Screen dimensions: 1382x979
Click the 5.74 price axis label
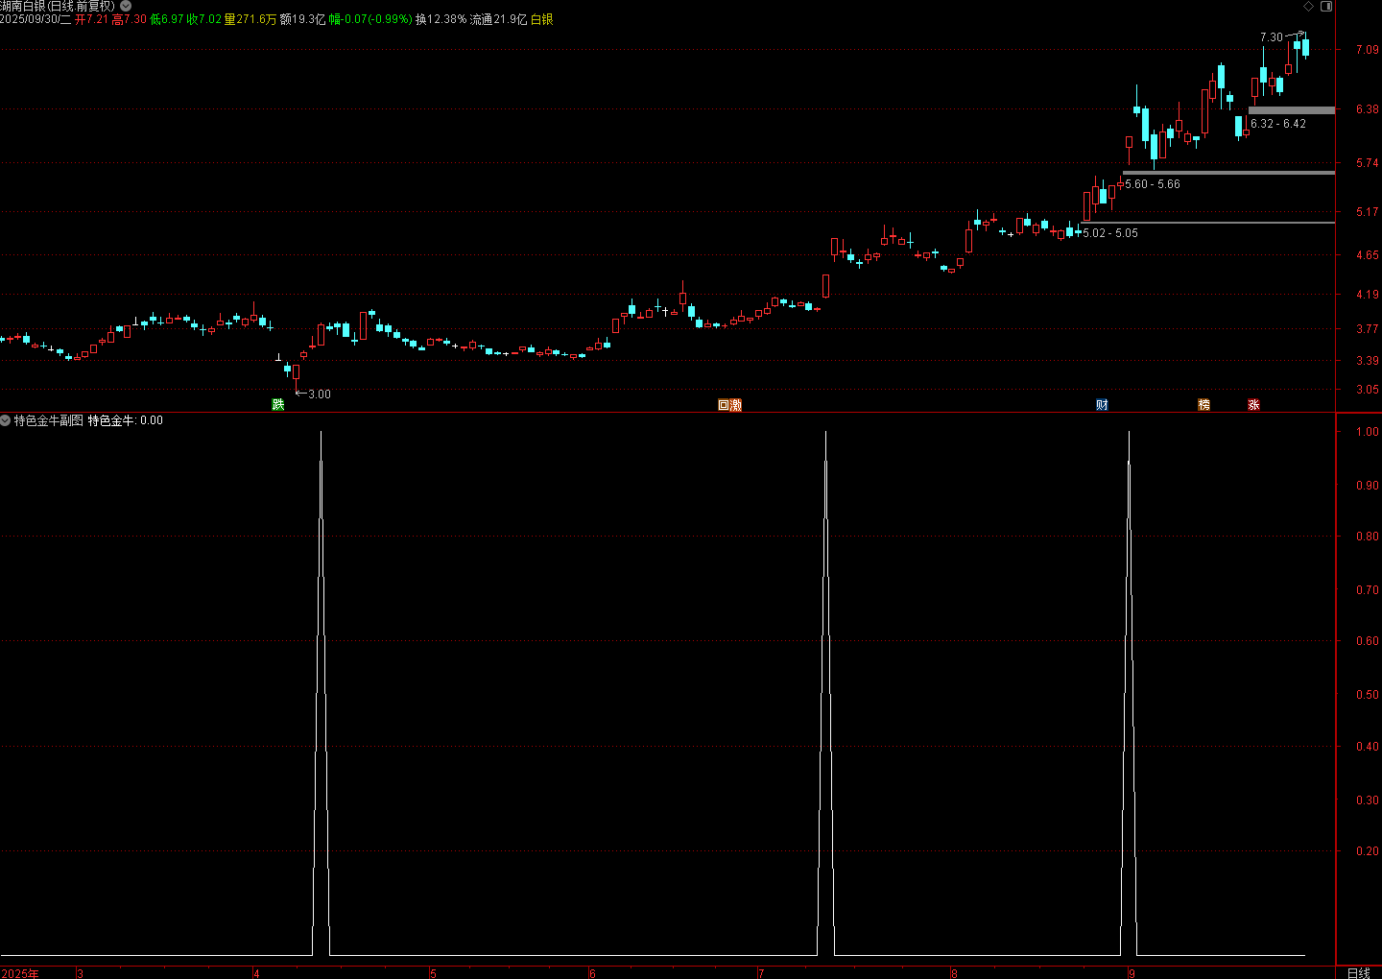click(1368, 163)
